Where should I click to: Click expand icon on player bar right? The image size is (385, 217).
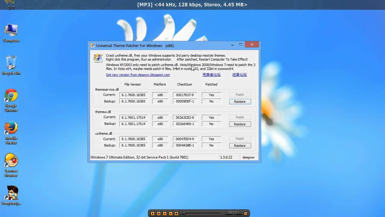coord(245,213)
